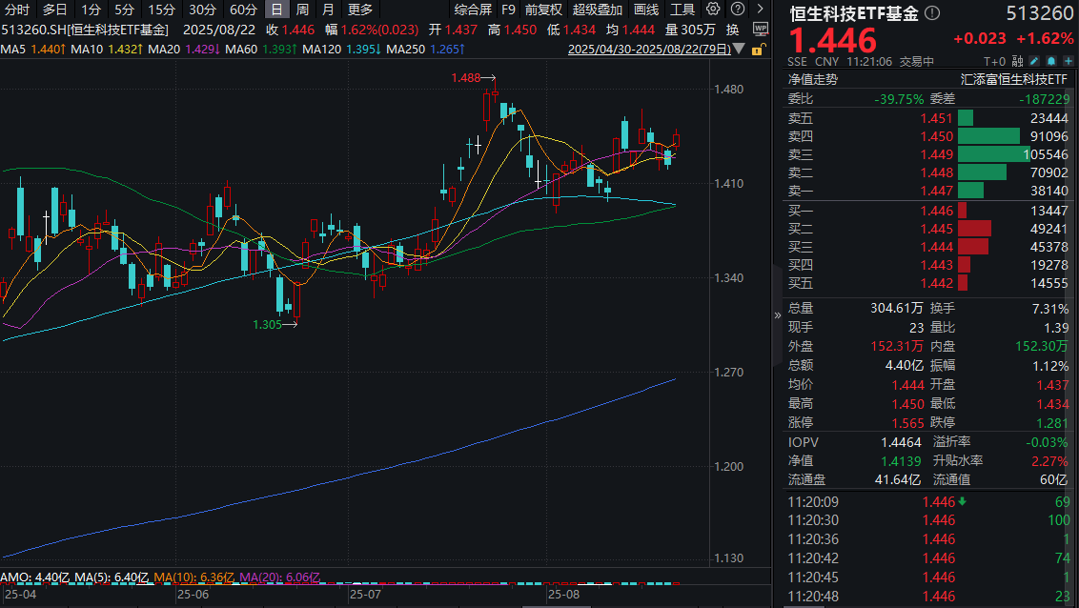Click the tick row at 11:20:09

coord(927,502)
